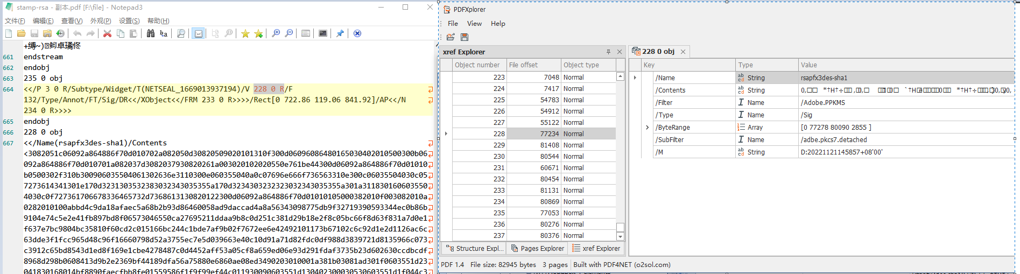Open the Help menu in PDFXplorer

(498, 24)
